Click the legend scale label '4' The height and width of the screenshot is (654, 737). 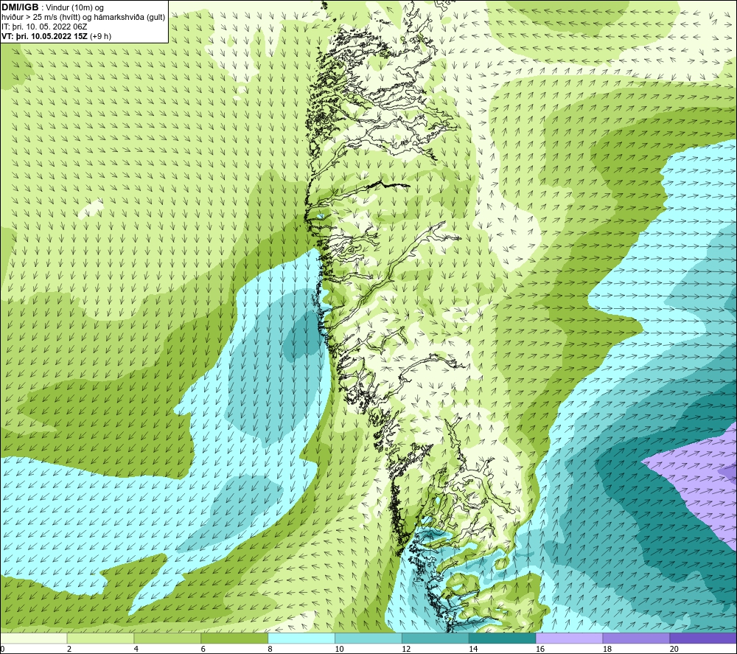point(136,650)
